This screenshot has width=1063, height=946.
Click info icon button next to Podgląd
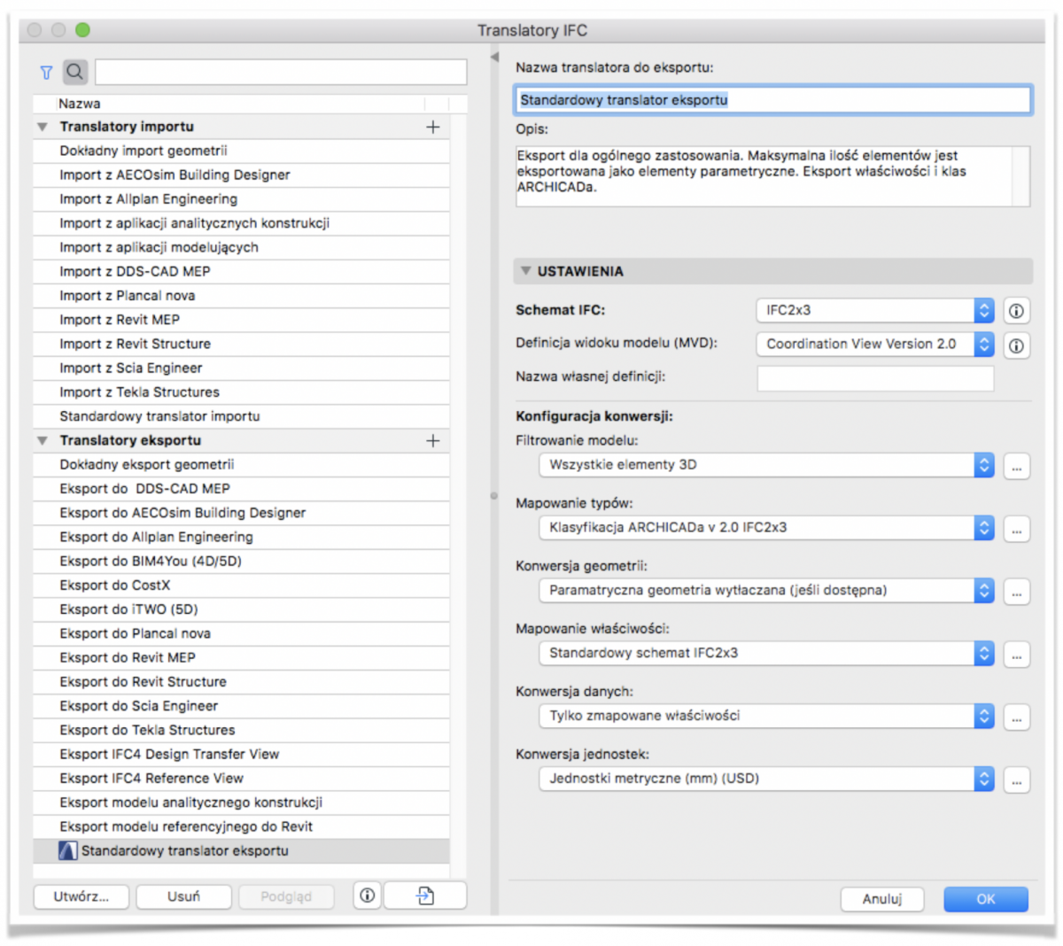tap(368, 896)
